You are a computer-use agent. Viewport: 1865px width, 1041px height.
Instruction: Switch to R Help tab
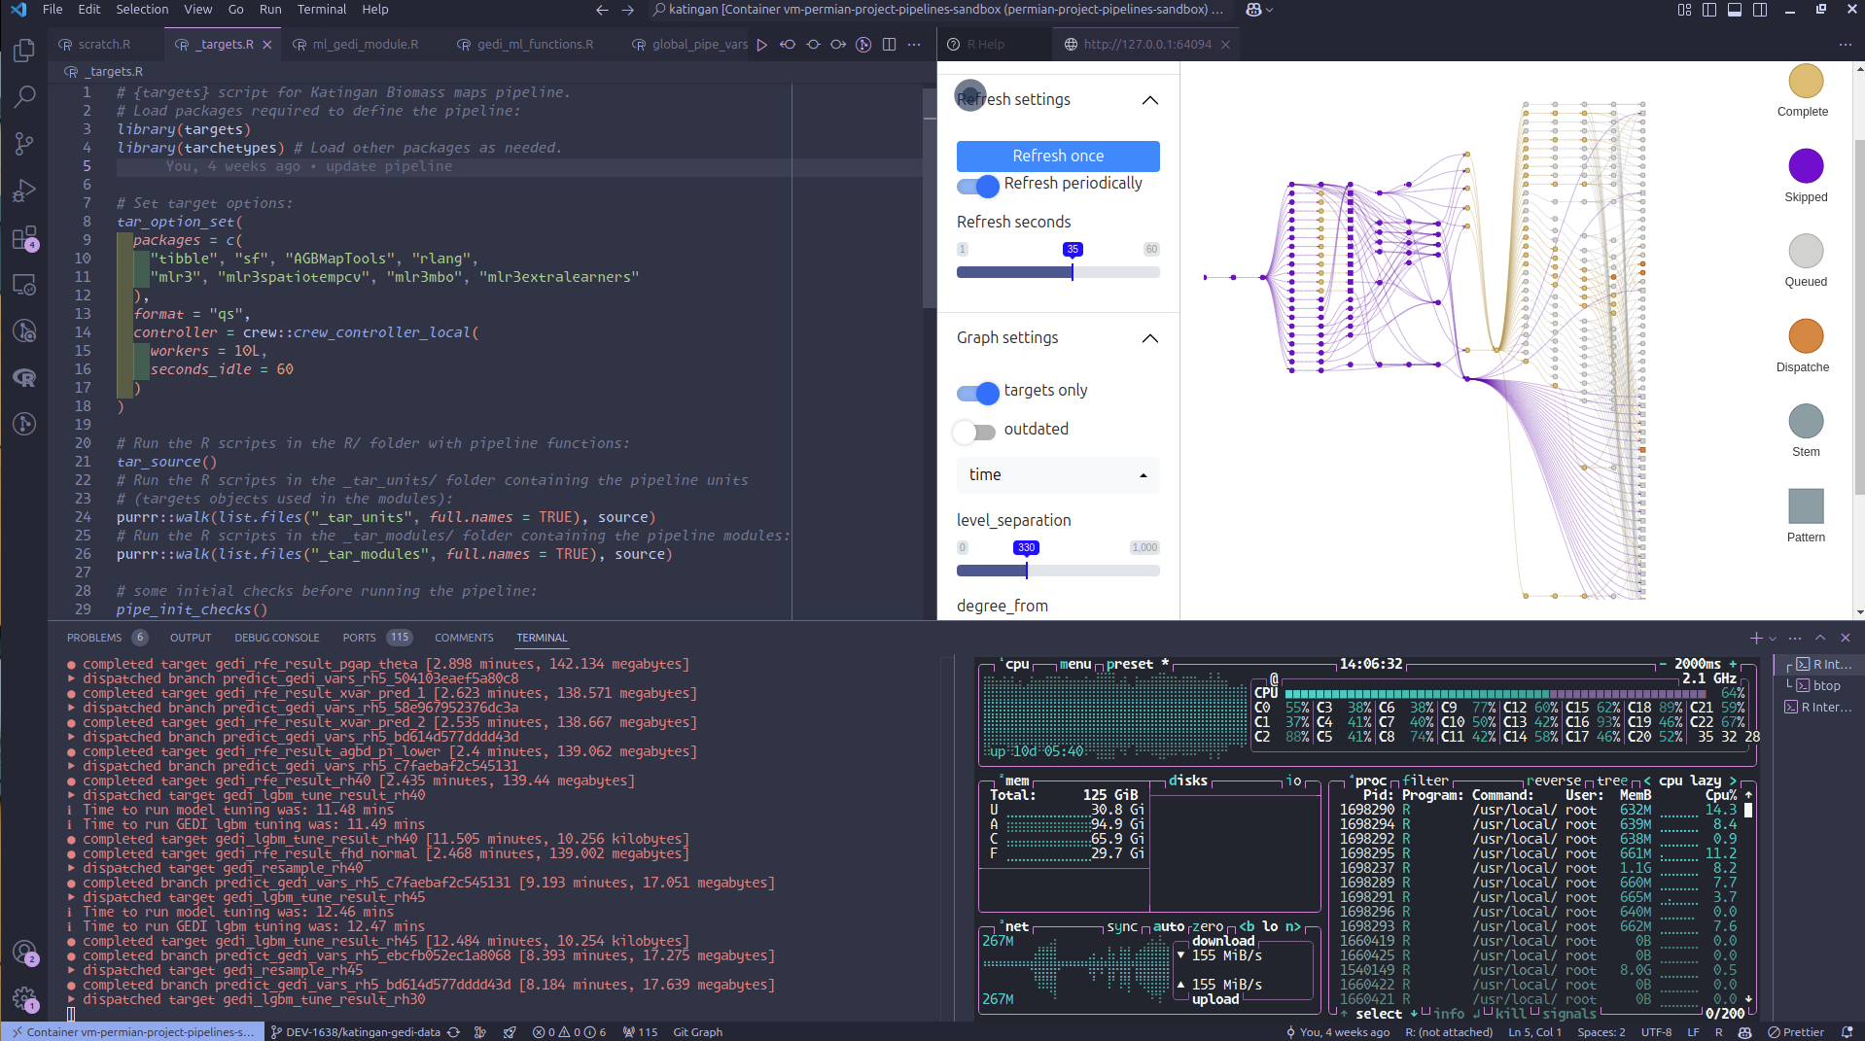[x=986, y=45]
